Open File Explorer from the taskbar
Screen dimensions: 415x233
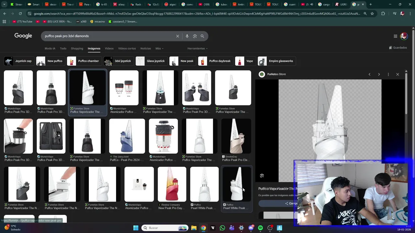point(194,228)
